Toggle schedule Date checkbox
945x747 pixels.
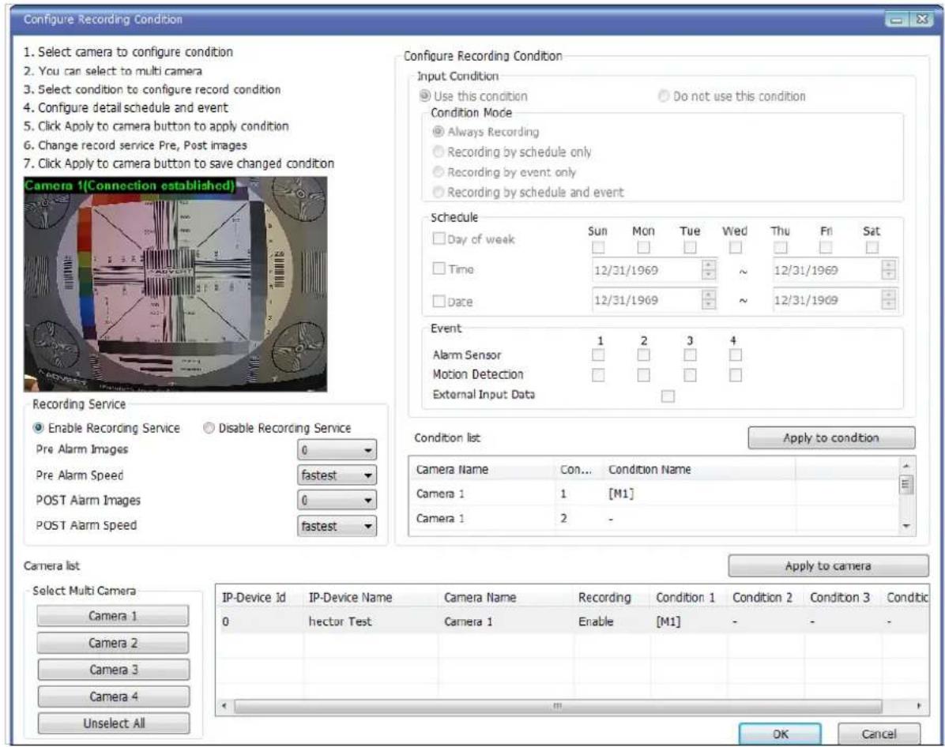click(x=439, y=301)
